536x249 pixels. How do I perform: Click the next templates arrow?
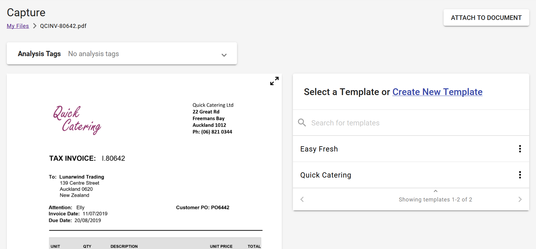[520, 199]
